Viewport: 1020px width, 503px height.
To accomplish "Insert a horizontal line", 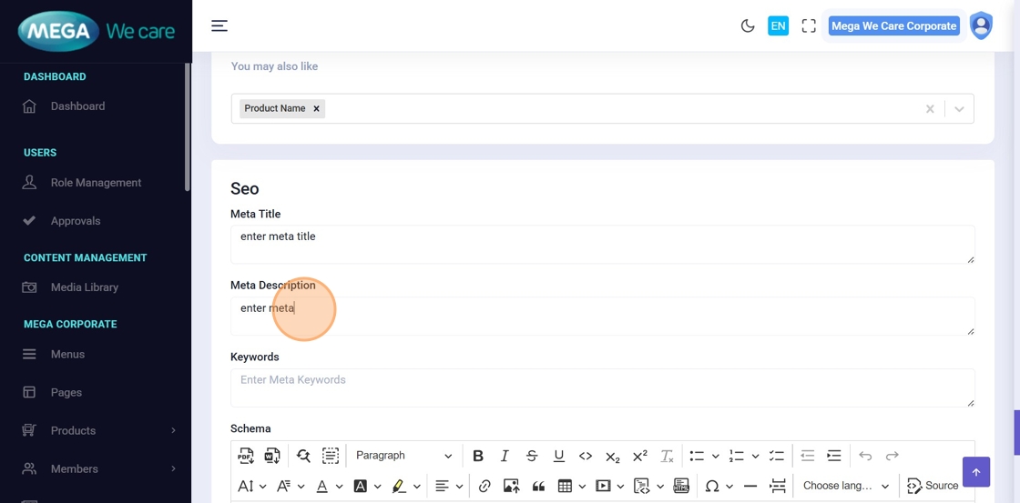I will pyautogui.click(x=750, y=487).
